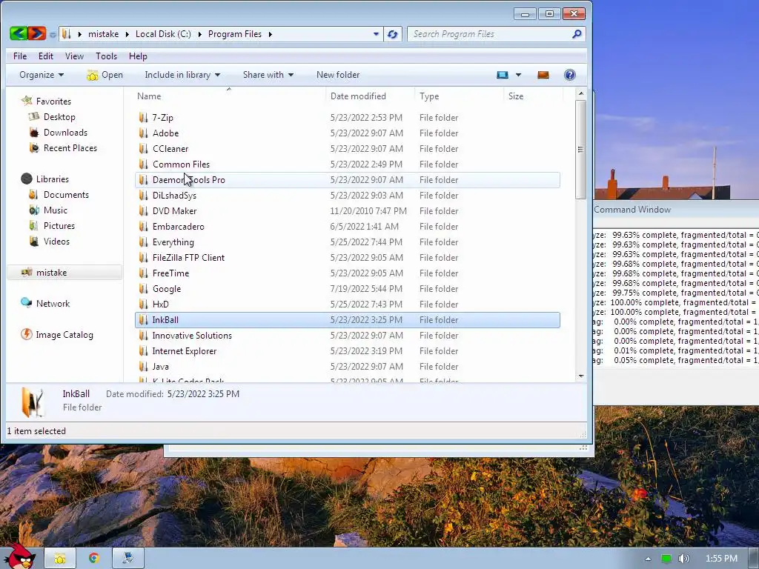
Task: Sort by the Size column header
Action: point(534,96)
